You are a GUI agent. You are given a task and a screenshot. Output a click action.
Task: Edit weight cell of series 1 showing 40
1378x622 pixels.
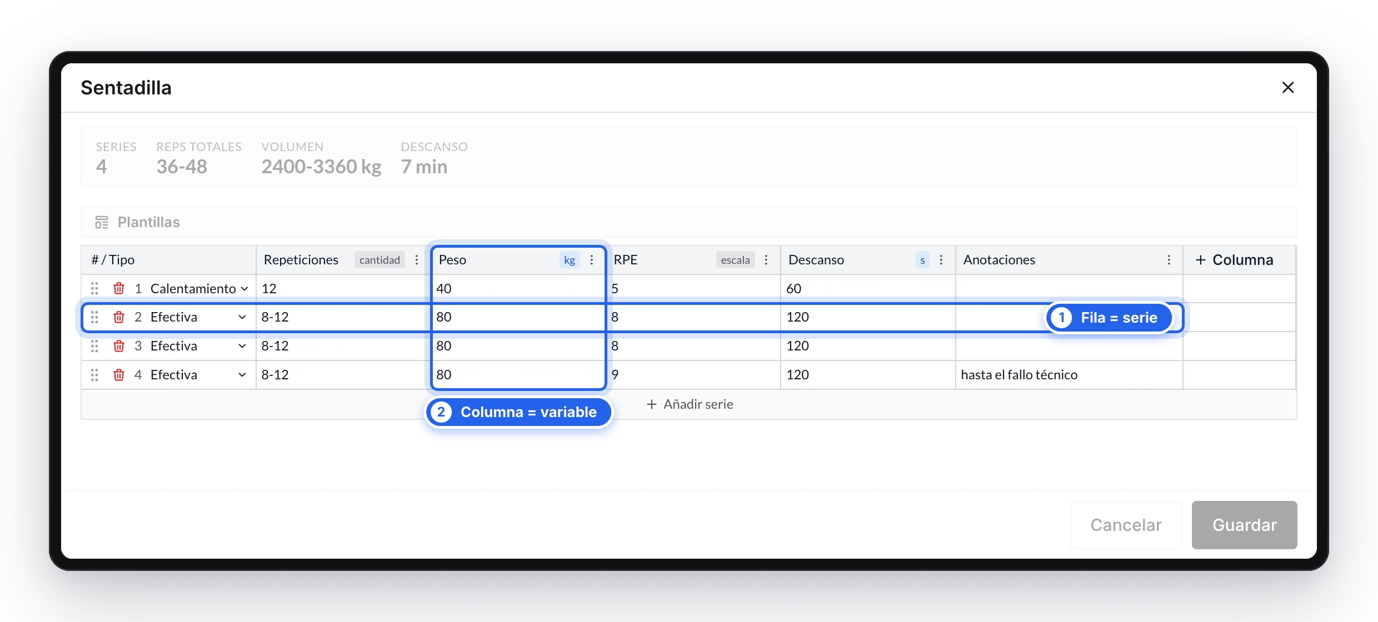click(518, 288)
